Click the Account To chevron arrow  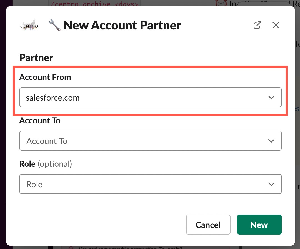(271, 141)
